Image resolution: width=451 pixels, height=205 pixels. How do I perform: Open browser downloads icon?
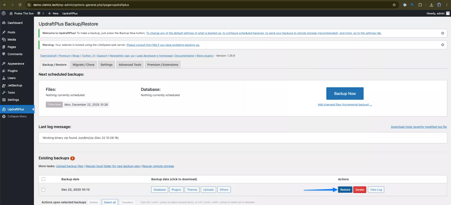click(431, 5)
